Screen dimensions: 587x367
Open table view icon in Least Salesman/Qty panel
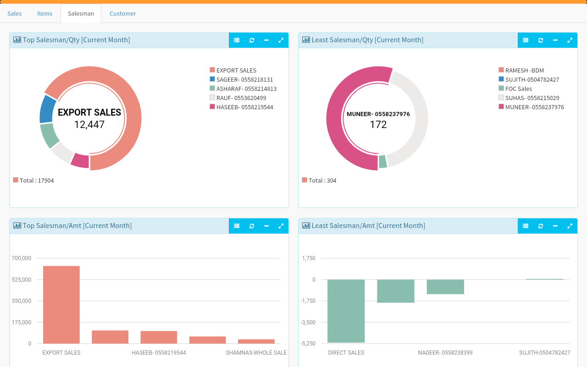pyautogui.click(x=526, y=40)
